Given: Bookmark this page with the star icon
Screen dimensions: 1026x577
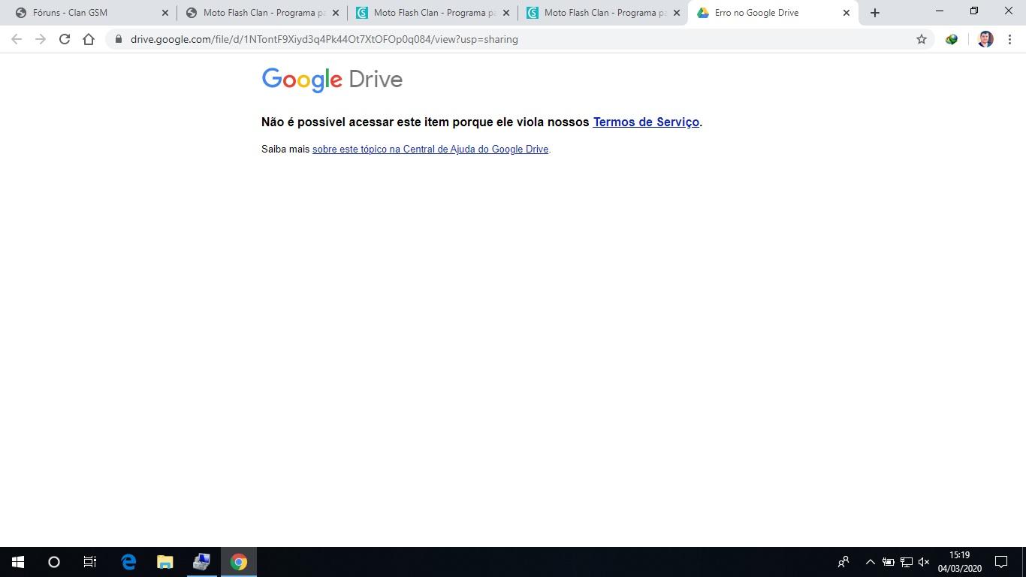Looking at the screenshot, I should point(922,39).
